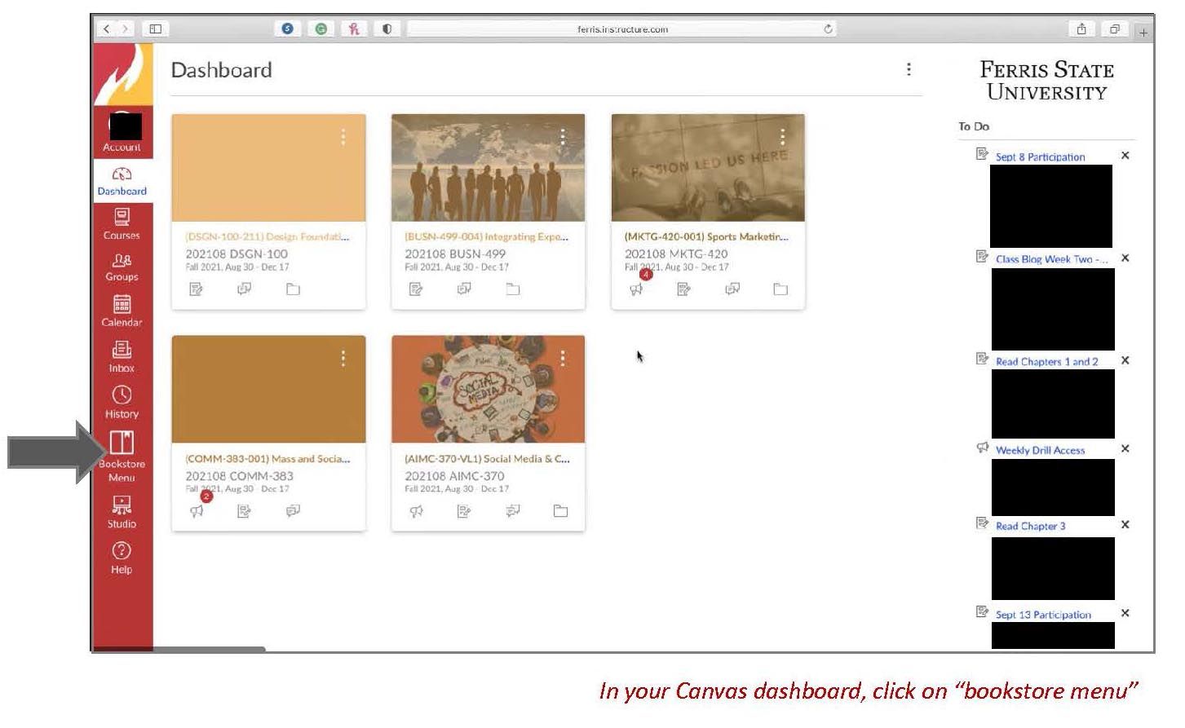Open COMM-383 assignments icon
The image size is (1185, 728).
tap(244, 511)
